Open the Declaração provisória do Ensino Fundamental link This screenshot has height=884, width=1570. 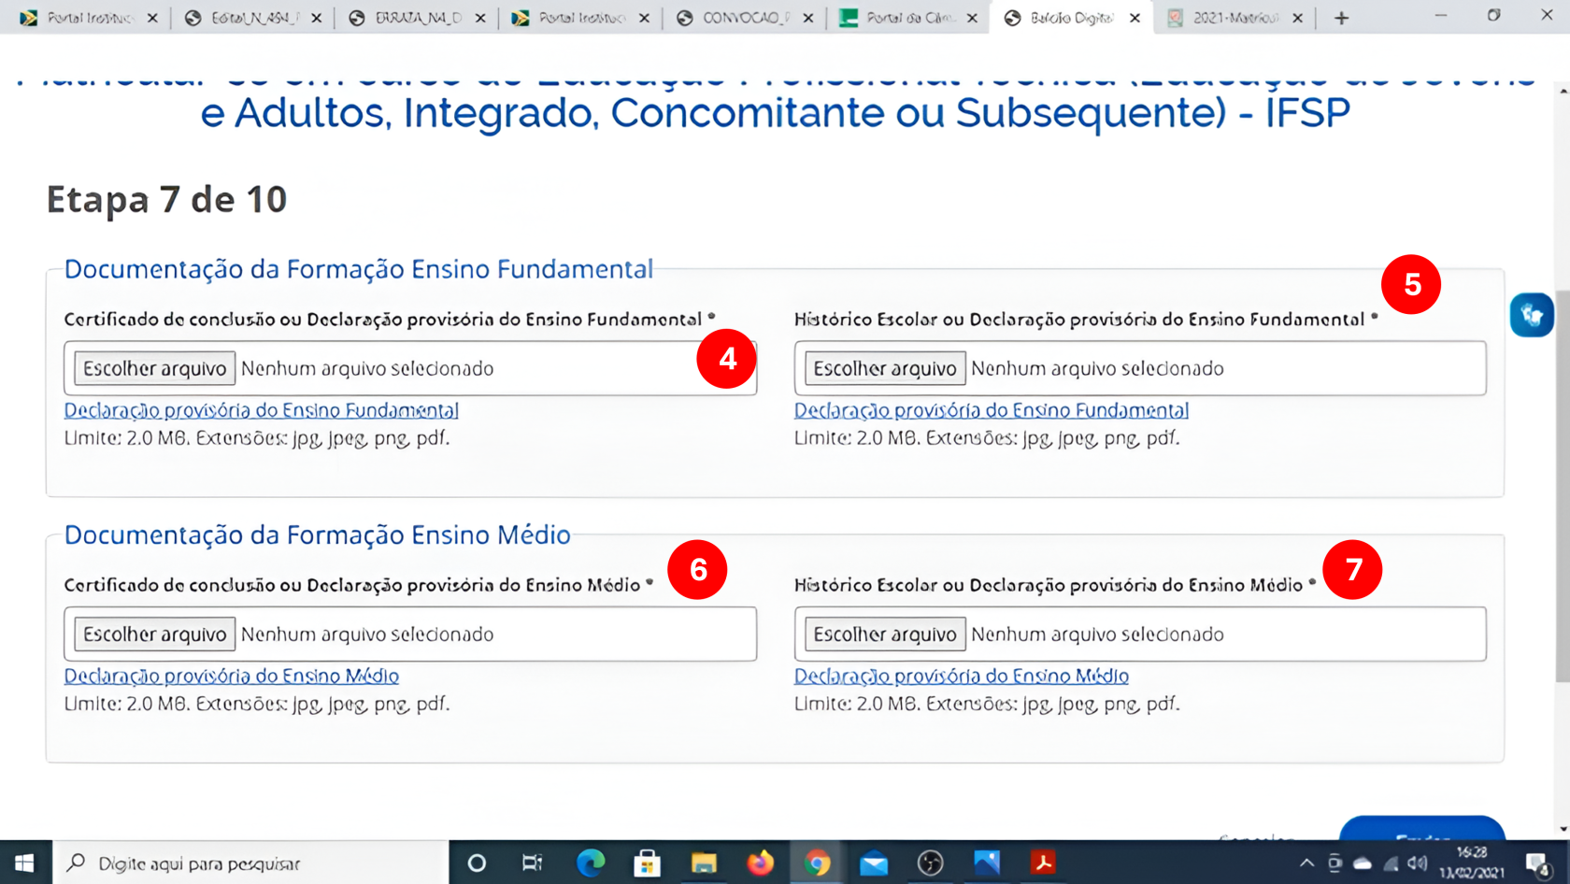point(261,409)
